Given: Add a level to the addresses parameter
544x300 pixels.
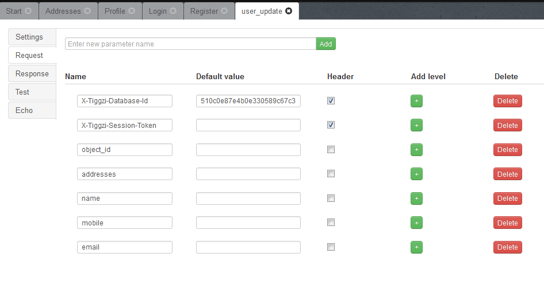Looking at the screenshot, I should [x=416, y=174].
